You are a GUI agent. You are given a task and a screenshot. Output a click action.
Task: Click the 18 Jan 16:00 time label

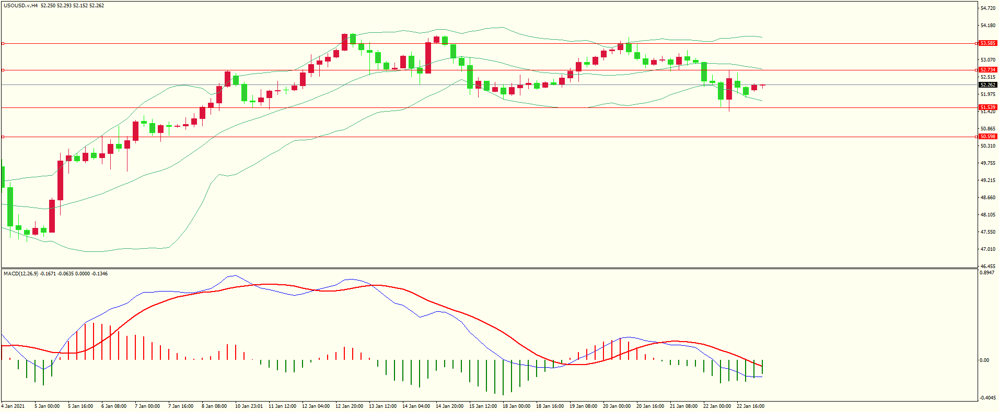(x=550, y=406)
